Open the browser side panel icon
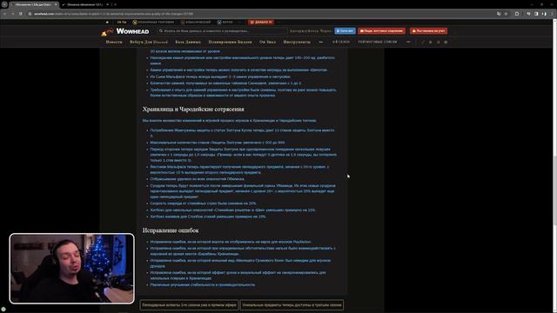557x313 pixels. click(x=536, y=14)
